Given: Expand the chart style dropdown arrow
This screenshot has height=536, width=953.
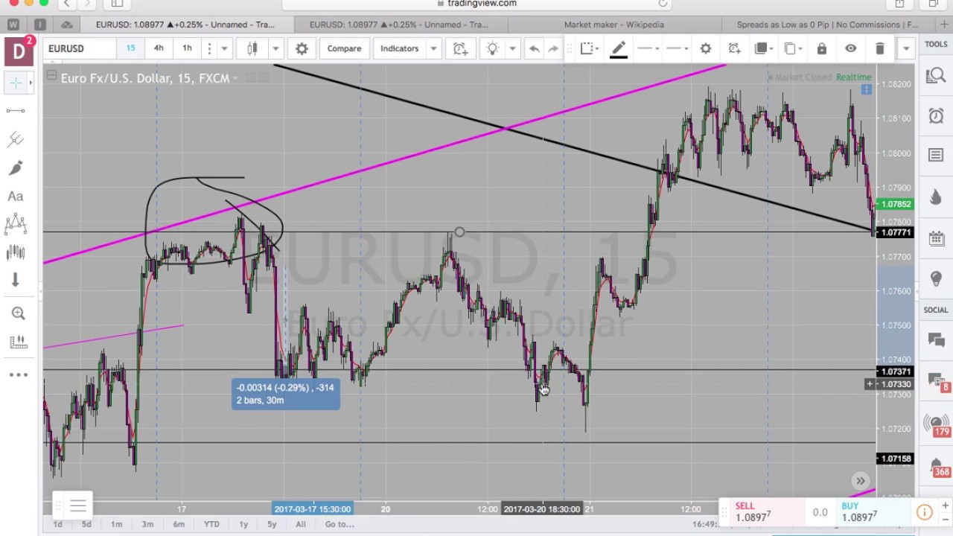Looking at the screenshot, I should click(x=275, y=48).
